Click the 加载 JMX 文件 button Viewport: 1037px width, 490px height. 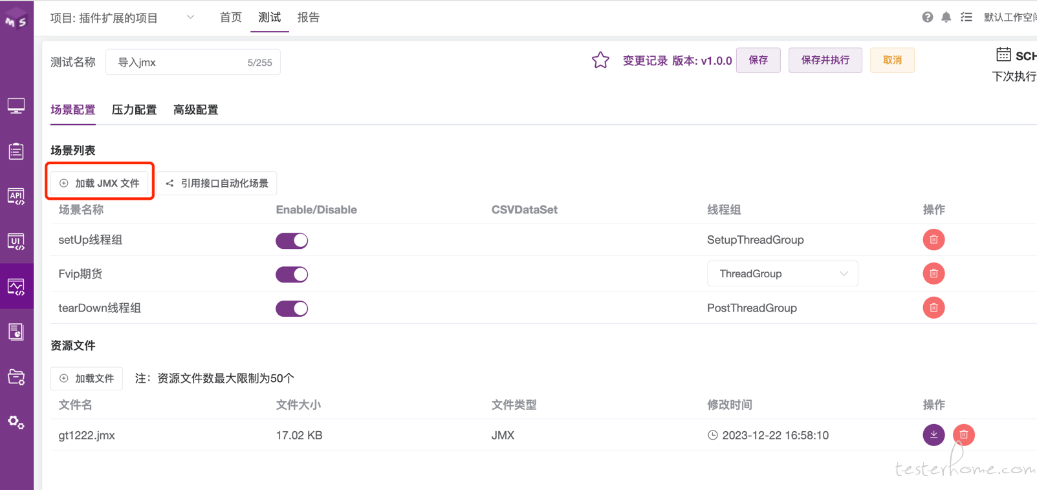(100, 184)
